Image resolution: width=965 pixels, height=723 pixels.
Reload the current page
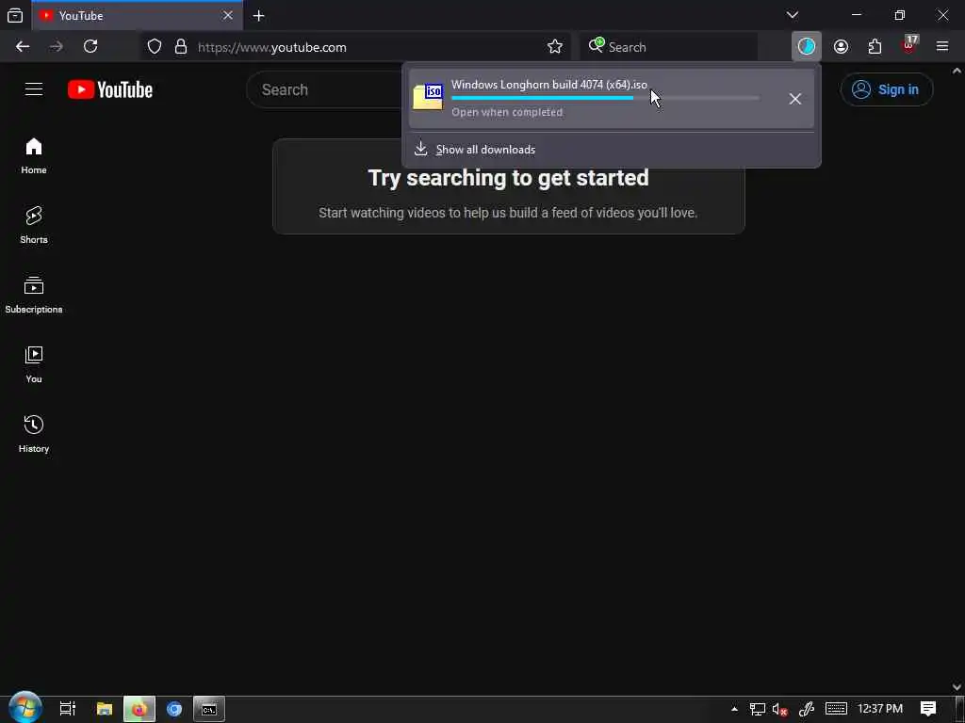[x=90, y=47]
